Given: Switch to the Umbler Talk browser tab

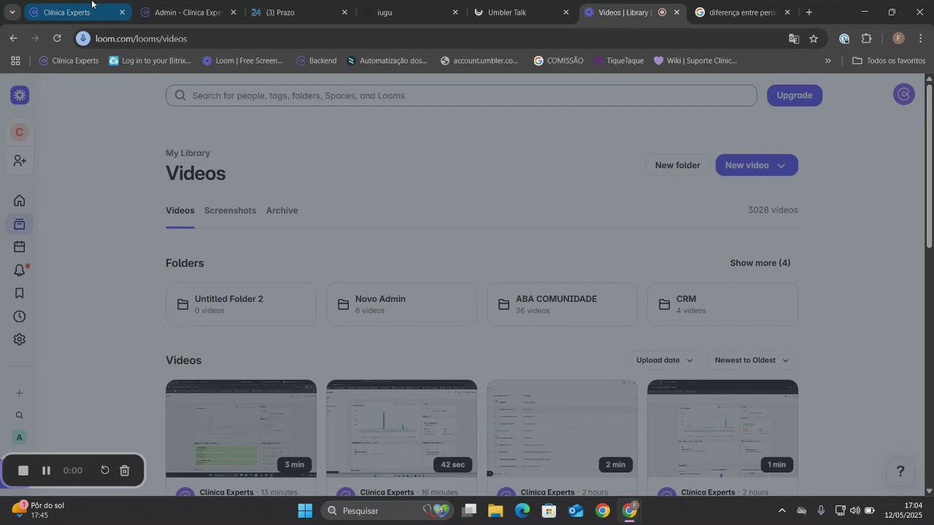Looking at the screenshot, I should pos(522,12).
